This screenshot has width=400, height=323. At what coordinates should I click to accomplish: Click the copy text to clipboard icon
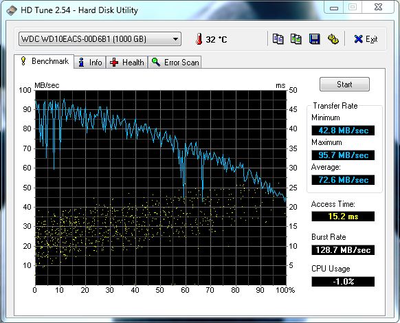278,39
